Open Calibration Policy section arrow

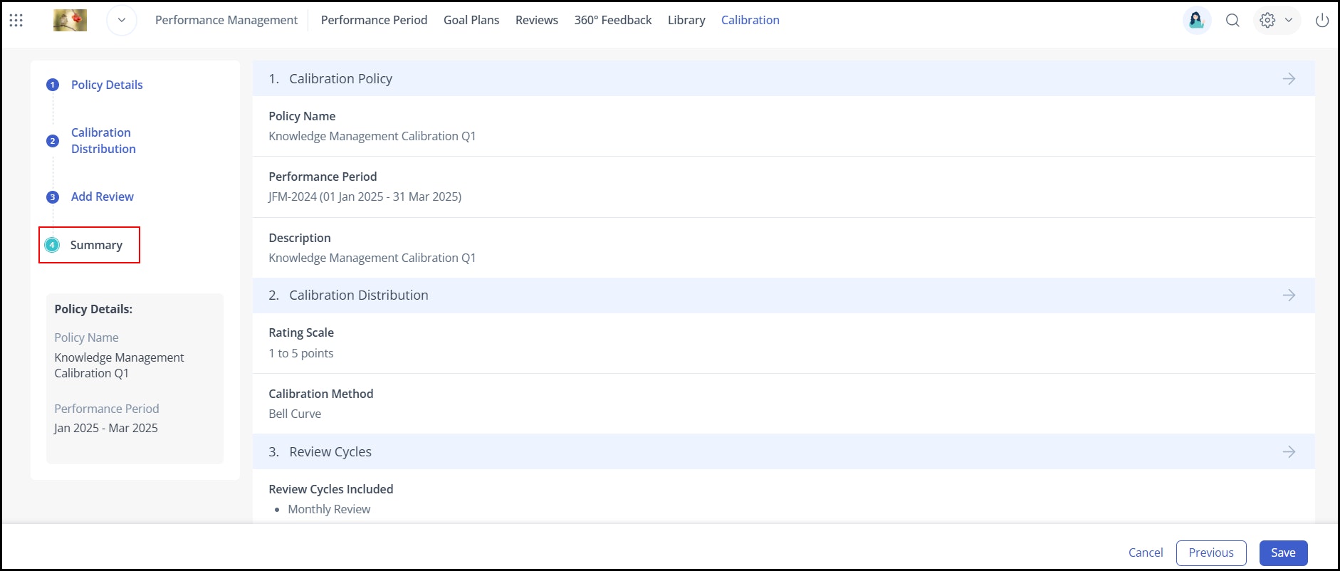click(x=1289, y=79)
